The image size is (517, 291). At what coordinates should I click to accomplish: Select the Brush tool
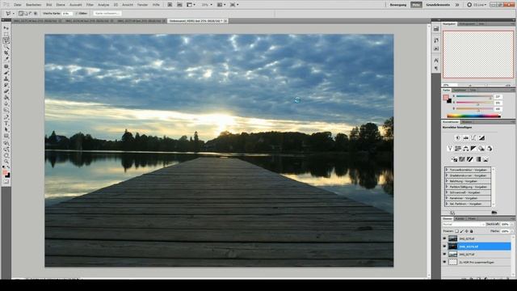pyautogui.click(x=6, y=72)
